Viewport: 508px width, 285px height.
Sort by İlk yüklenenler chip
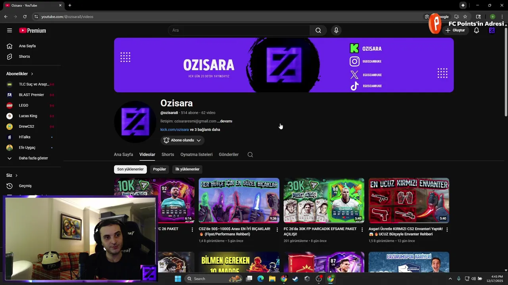pyautogui.click(x=187, y=169)
